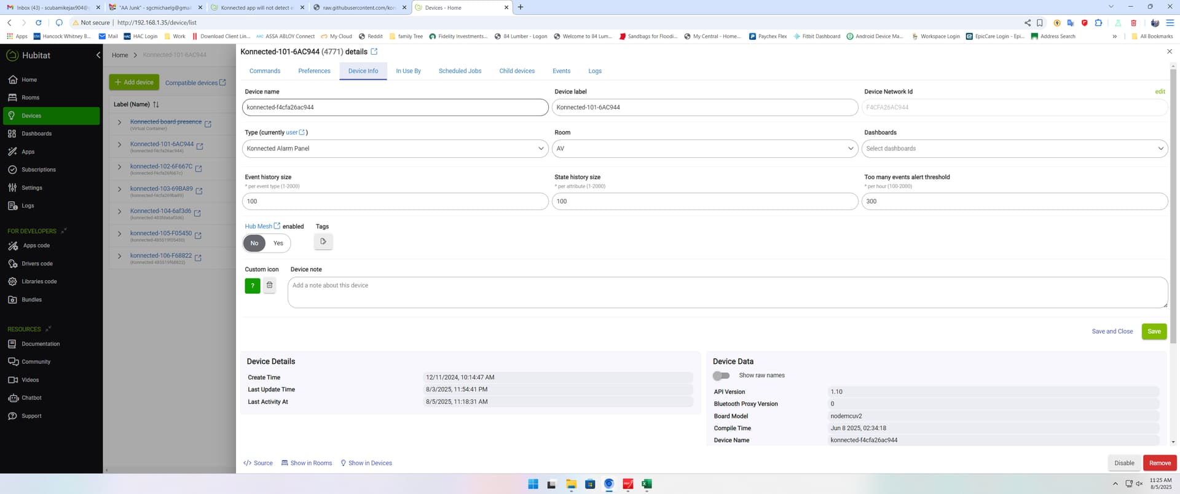Open the Windows Start menu
This screenshot has width=1180, height=494.
click(x=533, y=484)
